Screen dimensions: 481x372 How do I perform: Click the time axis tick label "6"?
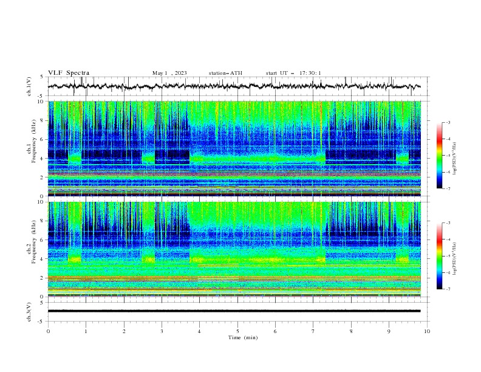coord(275,331)
